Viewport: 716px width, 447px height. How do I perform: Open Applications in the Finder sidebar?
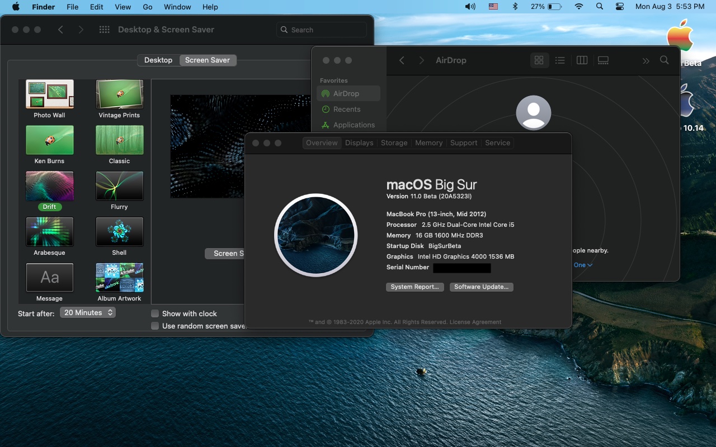click(348, 125)
